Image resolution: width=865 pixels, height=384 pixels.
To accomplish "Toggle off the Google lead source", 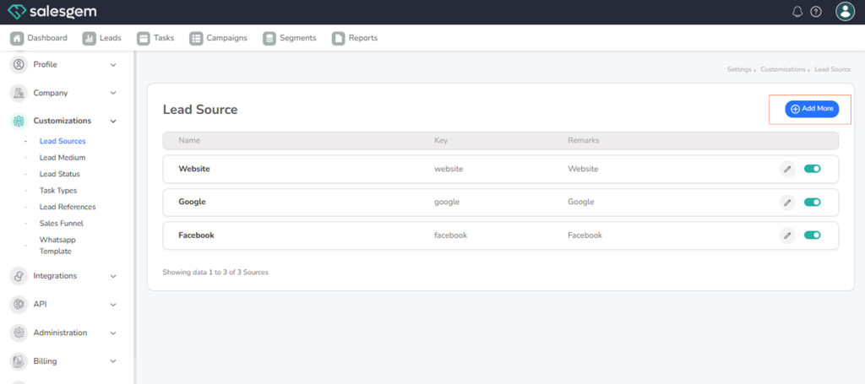I will (x=812, y=203).
